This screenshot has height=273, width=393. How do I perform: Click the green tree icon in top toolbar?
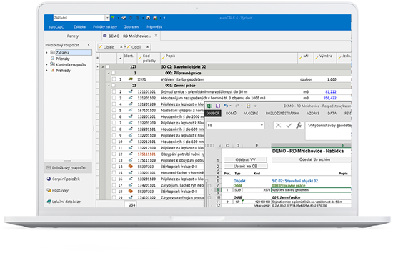click(113, 18)
